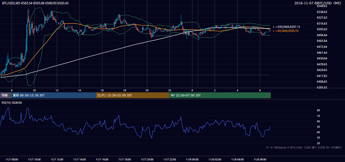Click hour label 14 under price chart
The image size is (345, 162).
click(79, 90)
